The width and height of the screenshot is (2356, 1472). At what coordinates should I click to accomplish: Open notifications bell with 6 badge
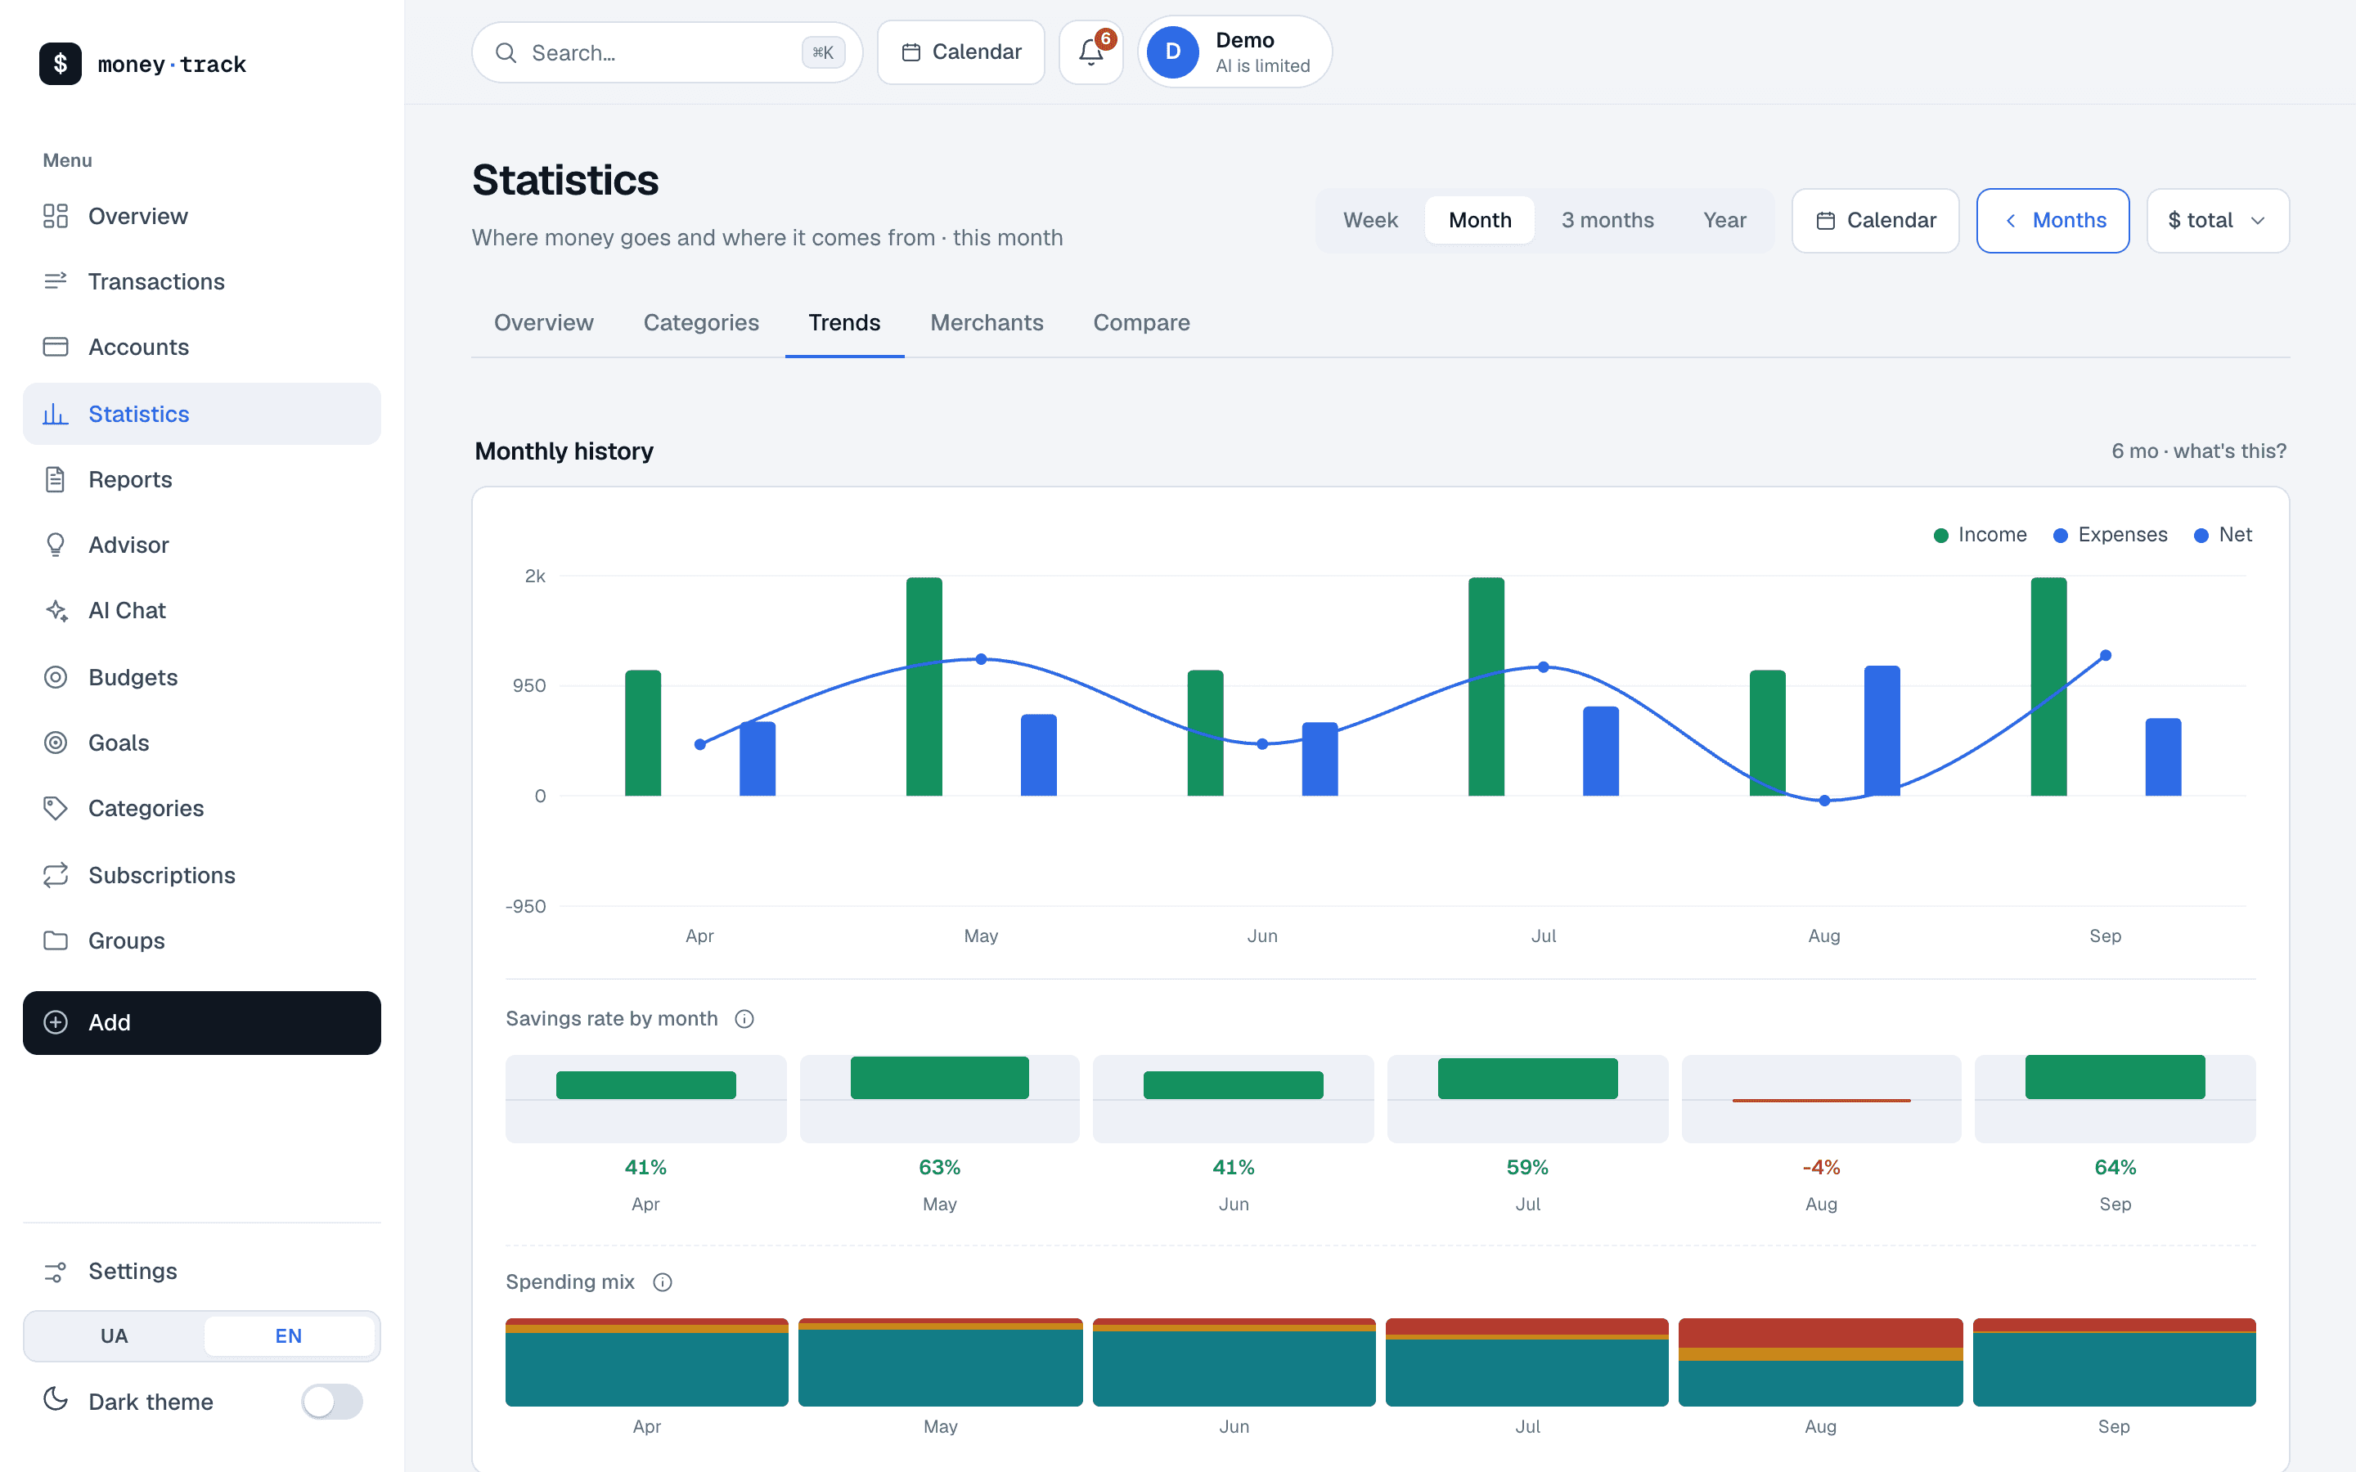(1091, 52)
